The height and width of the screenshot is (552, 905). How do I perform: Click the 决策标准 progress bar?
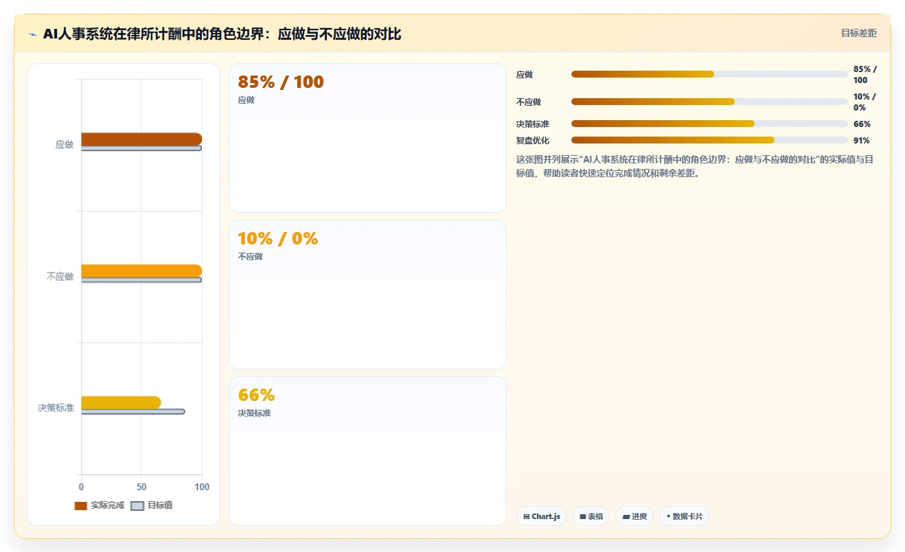[x=709, y=124]
